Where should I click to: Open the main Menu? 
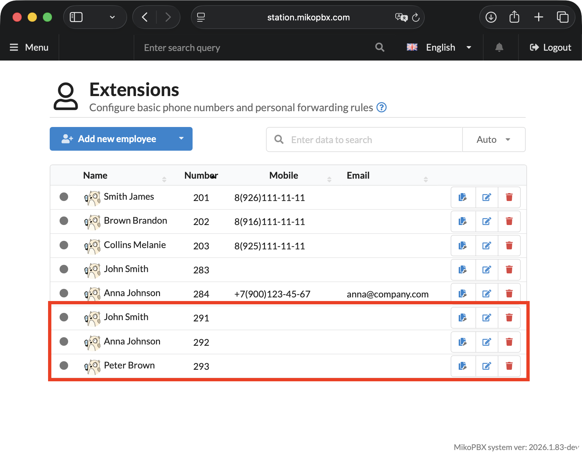pos(29,47)
